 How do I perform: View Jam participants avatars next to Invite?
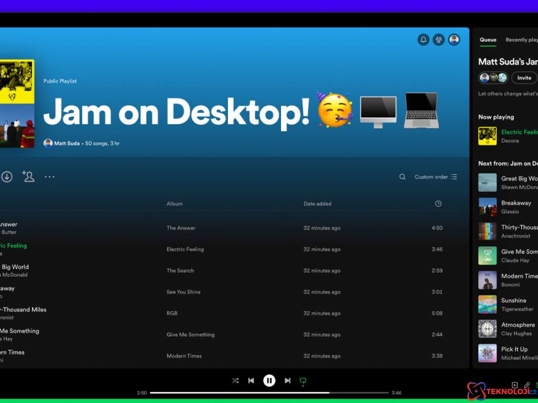pos(493,78)
